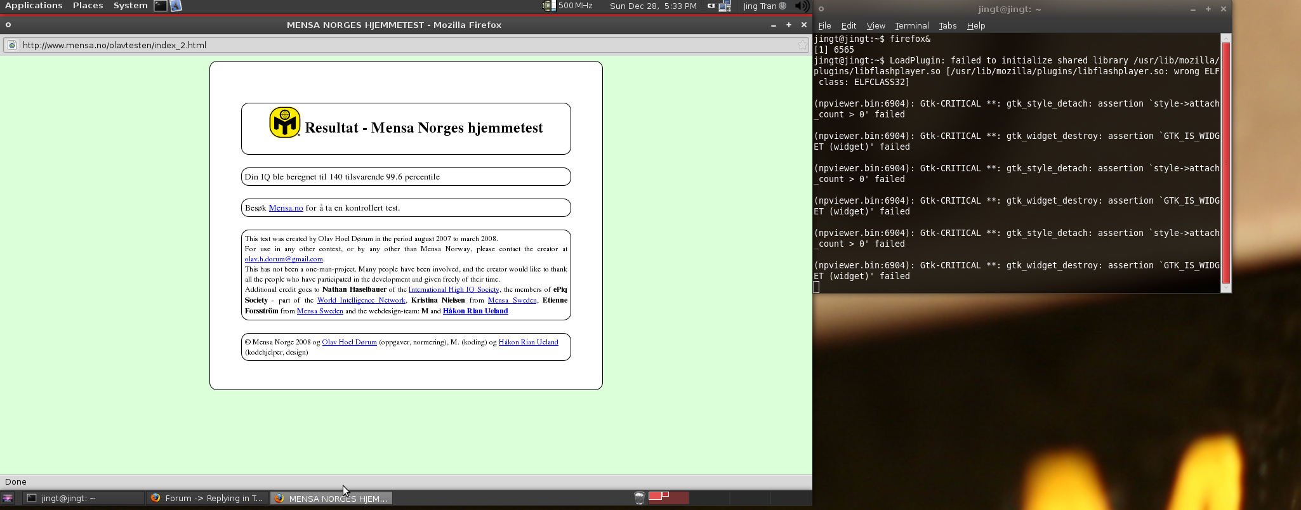Open the Mensa Sweden link after Kristina Nielsen
This screenshot has width=1301, height=510.
click(x=512, y=300)
